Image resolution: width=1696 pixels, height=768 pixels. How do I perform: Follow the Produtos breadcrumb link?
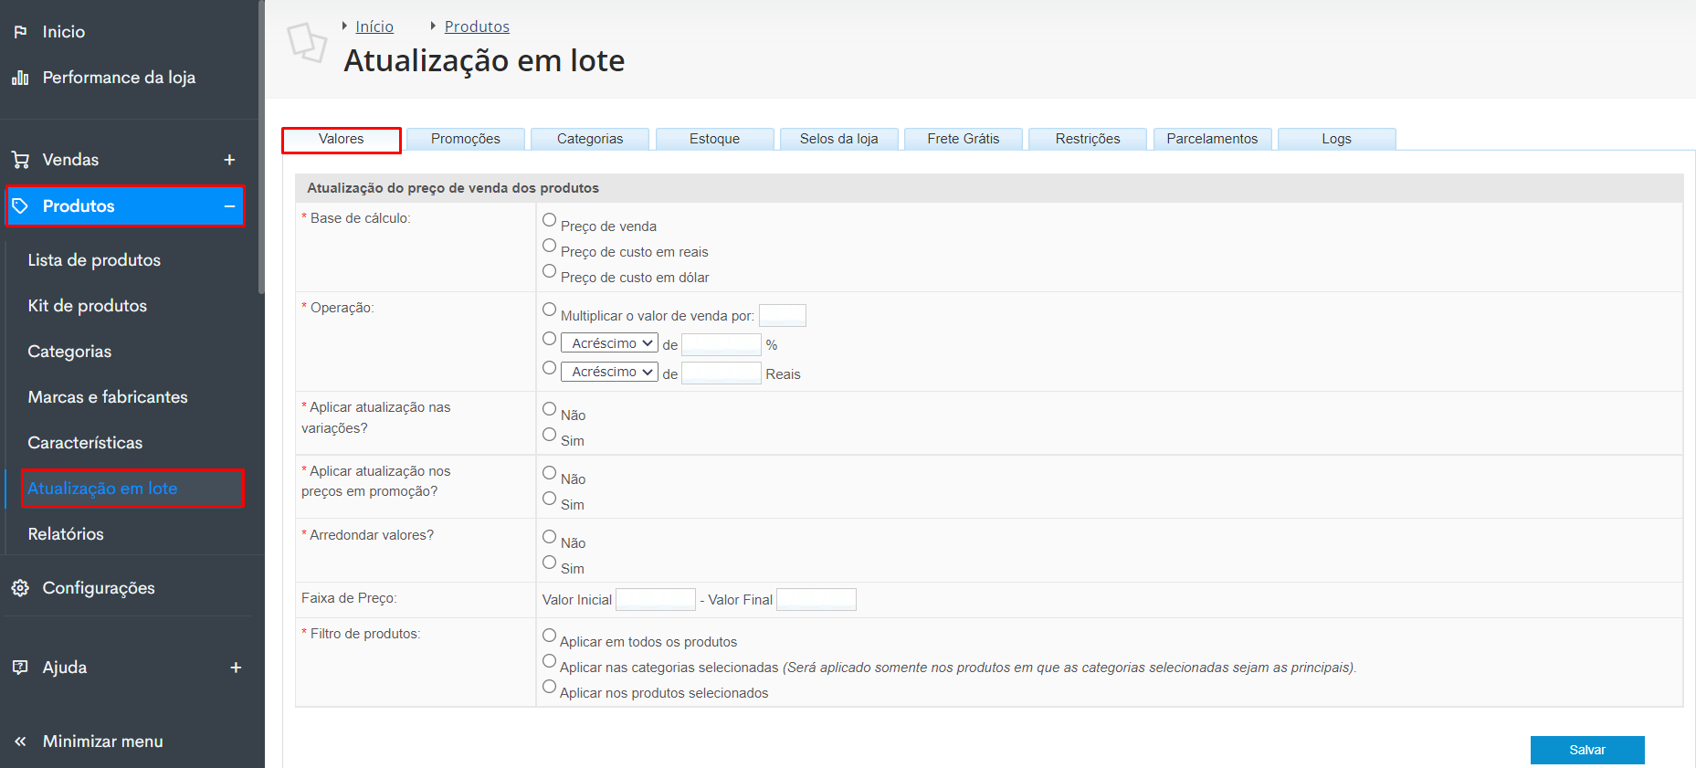(x=477, y=26)
